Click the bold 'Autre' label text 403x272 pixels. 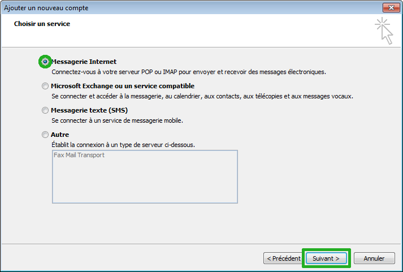[60, 135]
